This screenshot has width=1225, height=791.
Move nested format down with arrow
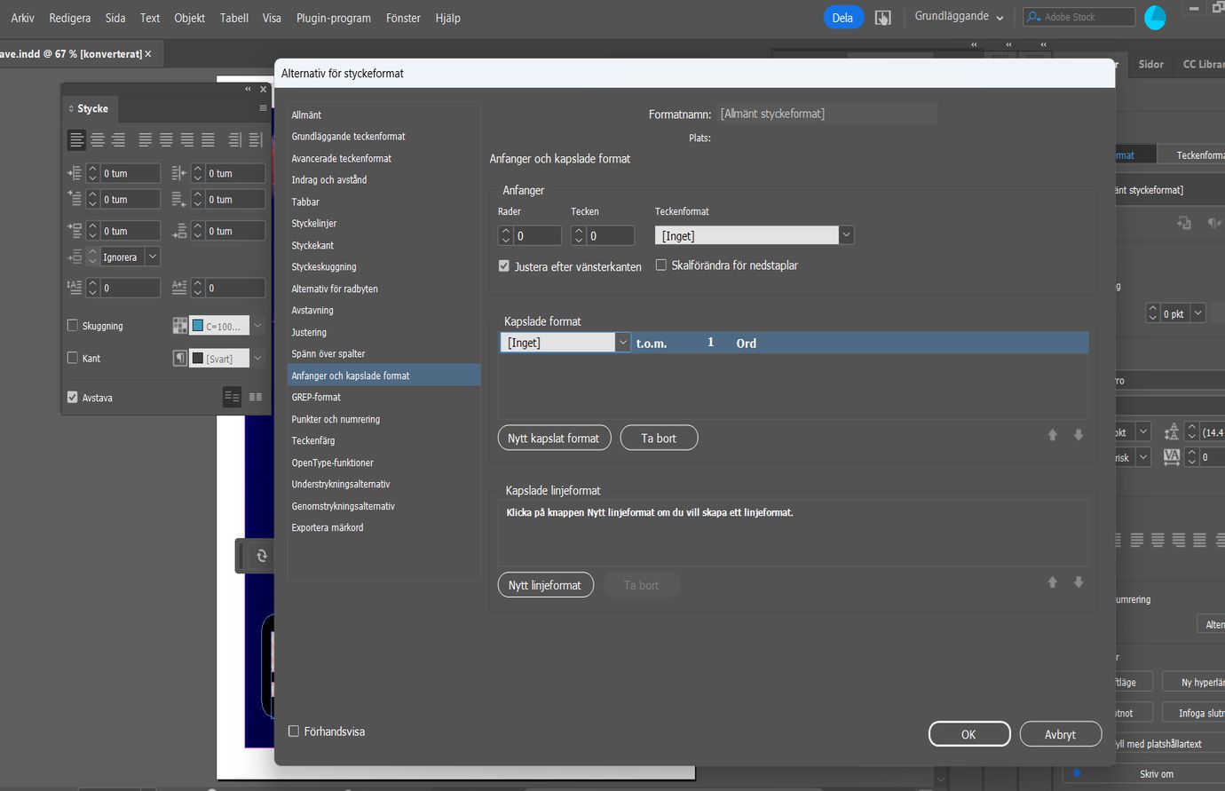click(x=1079, y=435)
